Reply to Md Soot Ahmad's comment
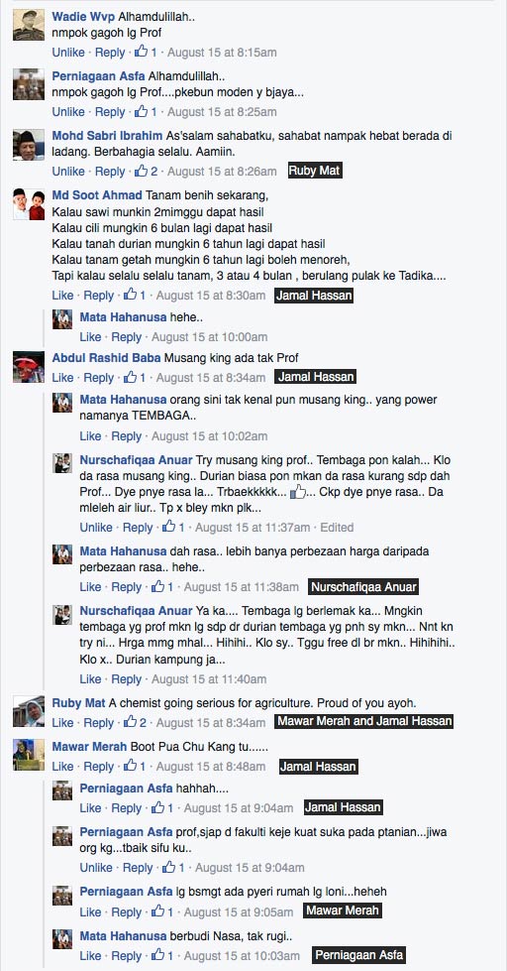 tap(98, 296)
